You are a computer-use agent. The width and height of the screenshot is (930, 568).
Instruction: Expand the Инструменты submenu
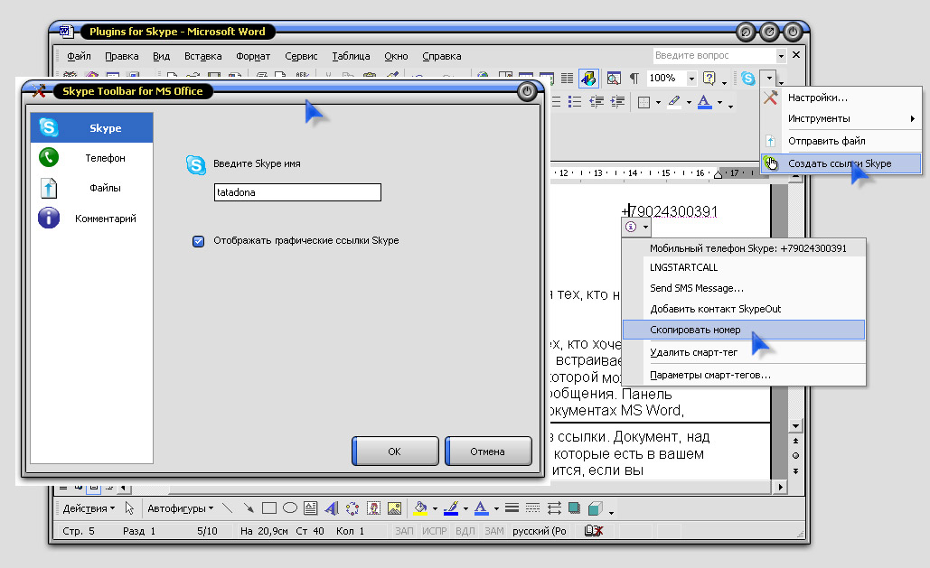tap(841, 118)
